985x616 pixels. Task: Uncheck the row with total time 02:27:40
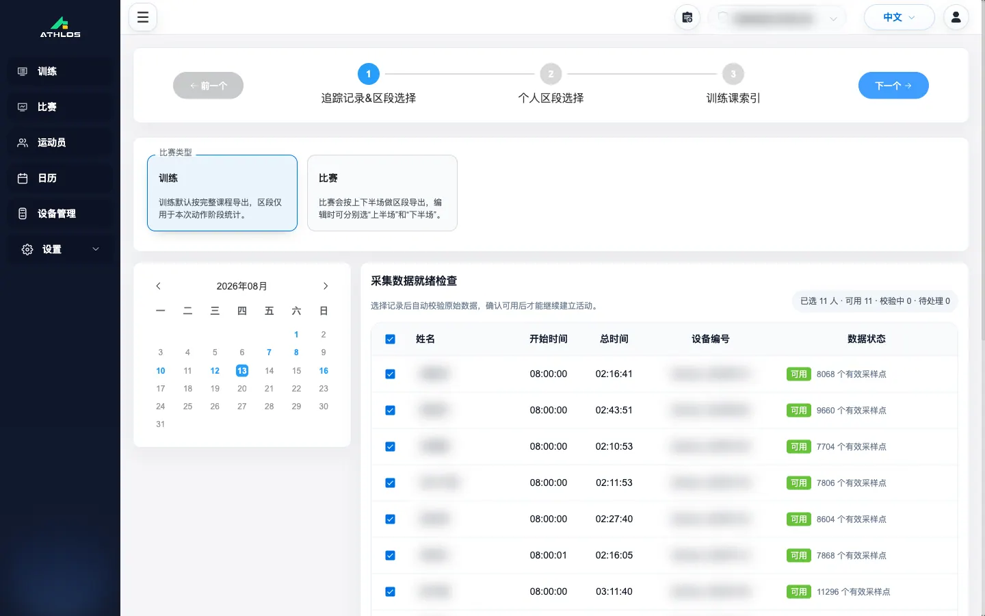point(391,519)
